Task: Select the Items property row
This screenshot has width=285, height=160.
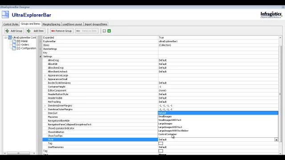Action: click(x=160, y=45)
